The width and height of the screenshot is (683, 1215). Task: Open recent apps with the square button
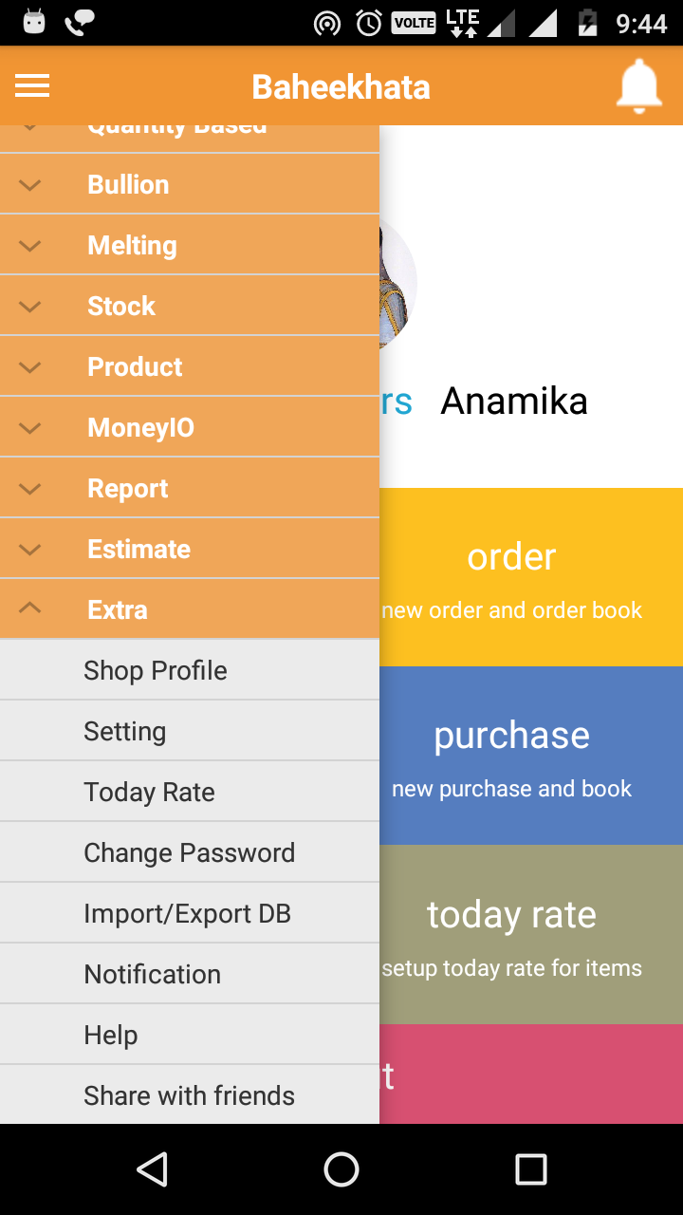point(530,1169)
